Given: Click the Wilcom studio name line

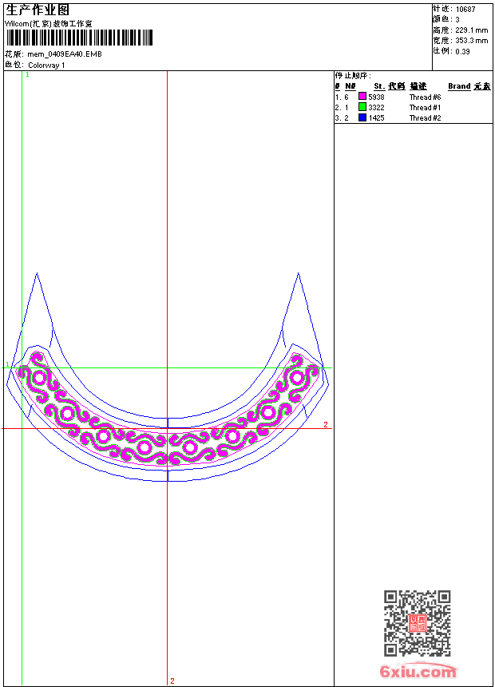Looking at the screenshot, I should [49, 24].
